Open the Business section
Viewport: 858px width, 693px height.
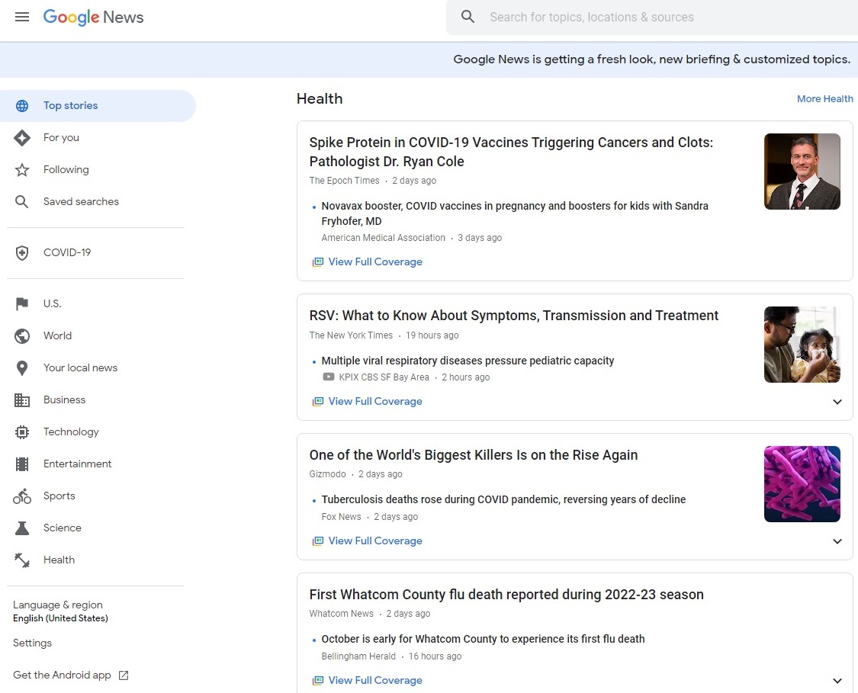(x=65, y=399)
